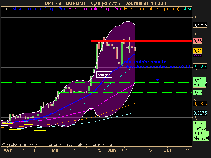
Task: Click the orange 0,3833 moving average label
Action: click(200, 103)
